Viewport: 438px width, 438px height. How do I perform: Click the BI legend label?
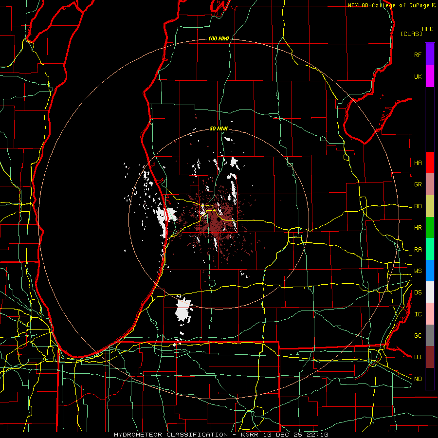click(x=418, y=357)
